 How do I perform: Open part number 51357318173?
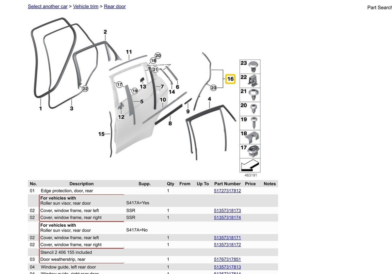(x=227, y=211)
